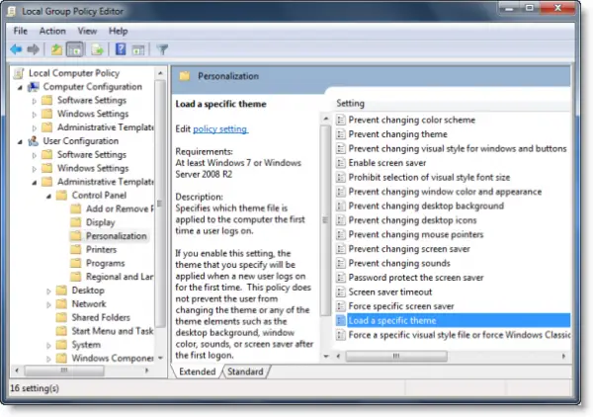Click the Export List toolbar icon
Screen dimensions: 593x417
97,49
